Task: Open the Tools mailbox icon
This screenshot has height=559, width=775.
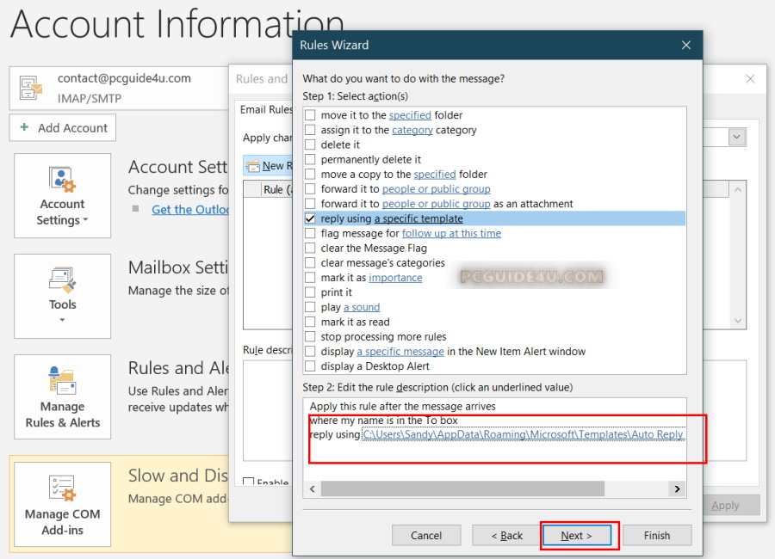Action: 62,280
